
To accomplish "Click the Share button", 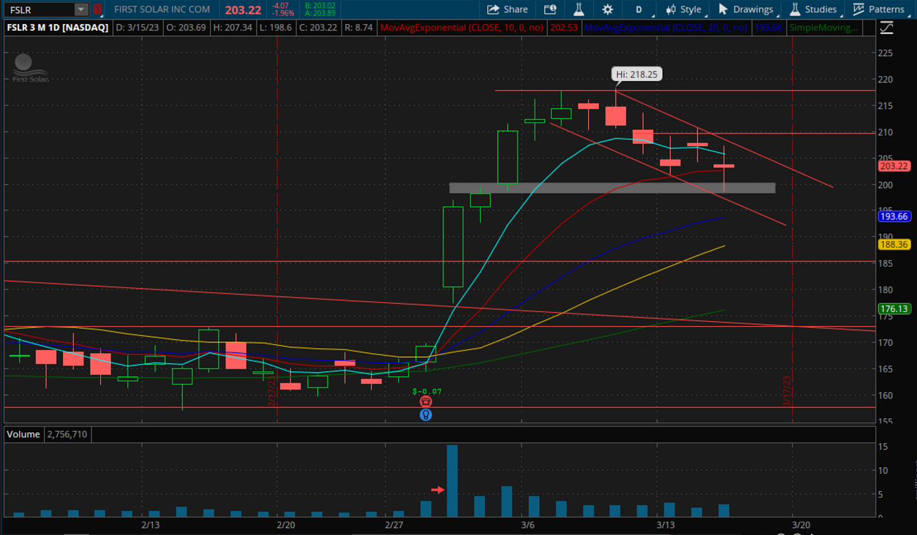I will click(x=508, y=9).
